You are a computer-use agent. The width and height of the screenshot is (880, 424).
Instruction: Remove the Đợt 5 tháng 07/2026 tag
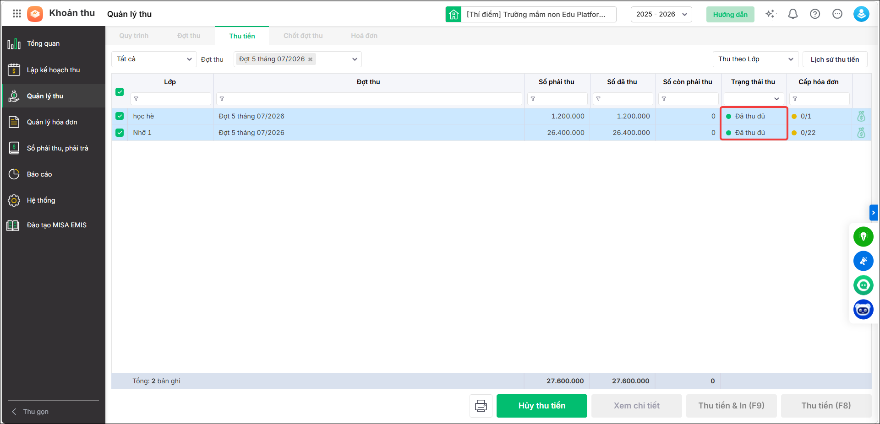[x=310, y=59]
